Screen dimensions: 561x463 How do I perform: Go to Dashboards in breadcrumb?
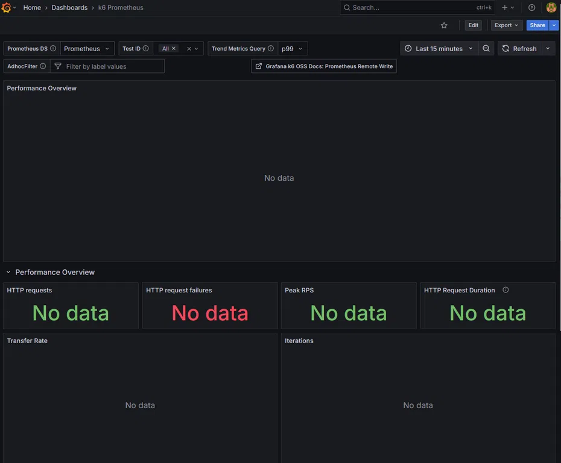(69, 8)
